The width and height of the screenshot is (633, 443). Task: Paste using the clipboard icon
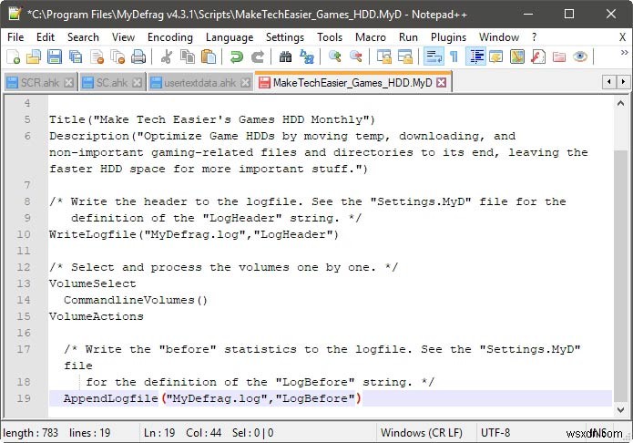(x=209, y=57)
